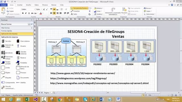182x102 pixels.
Task: Open the 12pto font size dropdown
Action: 41,9
